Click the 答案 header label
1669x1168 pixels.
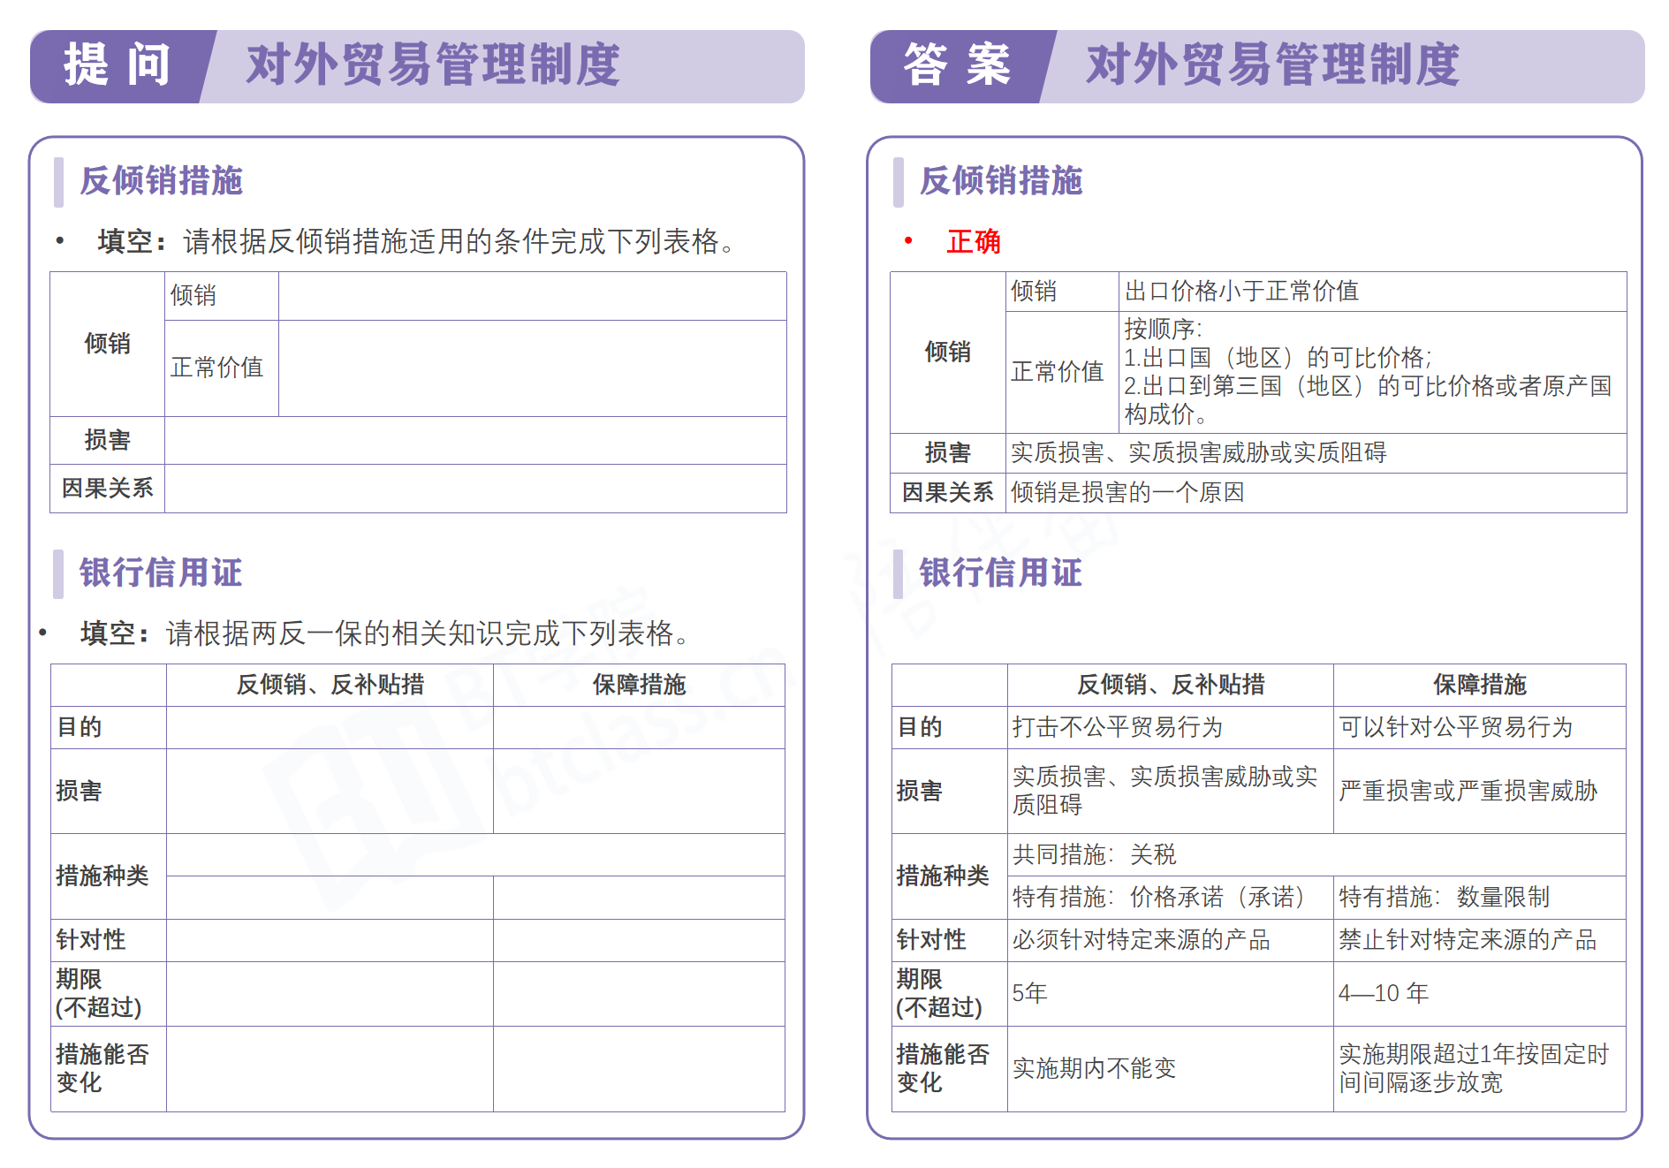(x=957, y=65)
